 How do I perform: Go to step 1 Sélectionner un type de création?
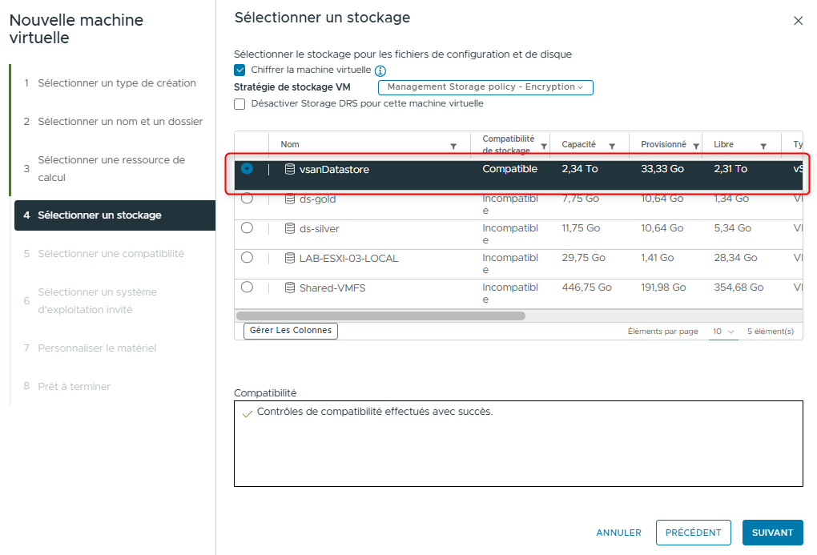[116, 83]
